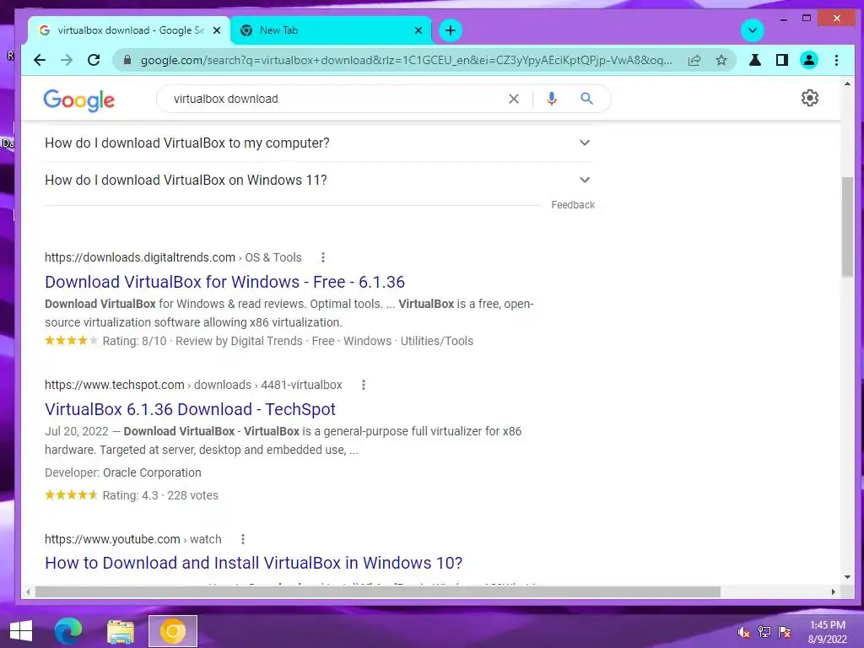864x648 pixels.
Task: Open the side panel icon
Action: coord(781,60)
